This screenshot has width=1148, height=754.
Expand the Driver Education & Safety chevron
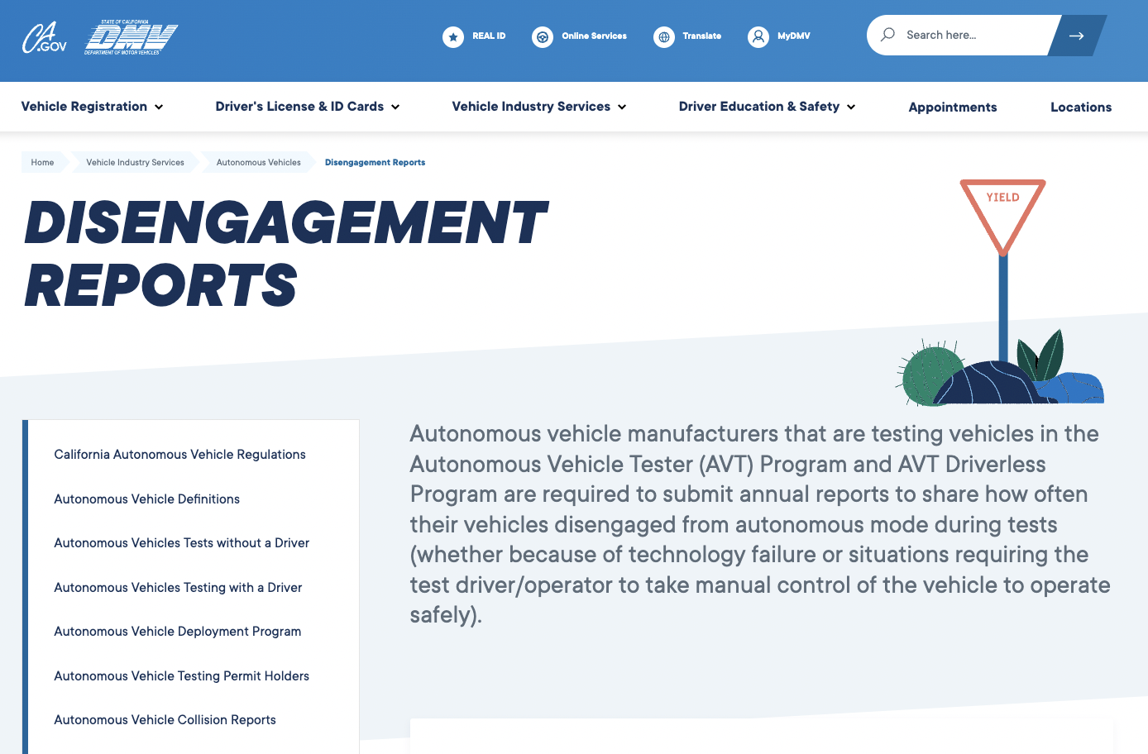coord(851,107)
